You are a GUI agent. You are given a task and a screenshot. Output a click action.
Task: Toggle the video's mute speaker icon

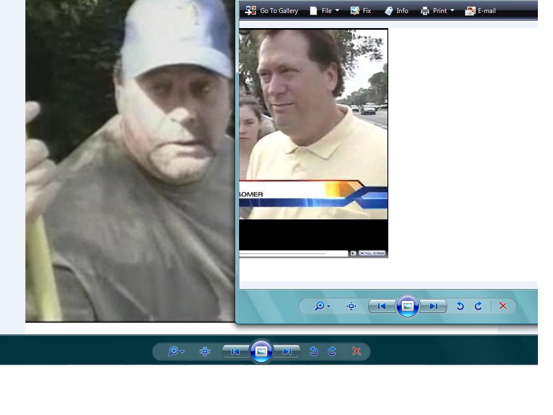pos(353,253)
